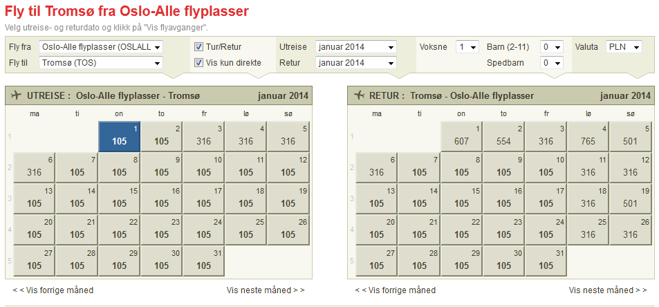Viewport: 659px width, 307px height.
Task: Select January 27 in Utreise calendar
Action: coord(35,261)
